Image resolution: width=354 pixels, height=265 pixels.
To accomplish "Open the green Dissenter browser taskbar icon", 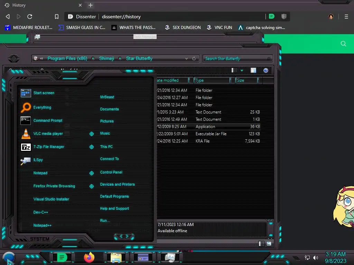I will [x=62, y=257].
